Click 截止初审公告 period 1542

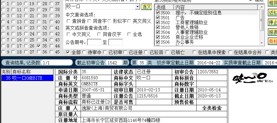114,63
